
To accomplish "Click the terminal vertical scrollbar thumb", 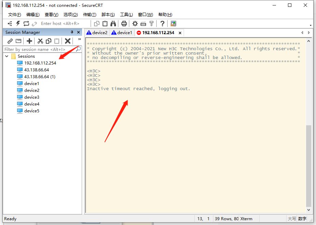I will (308, 166).
